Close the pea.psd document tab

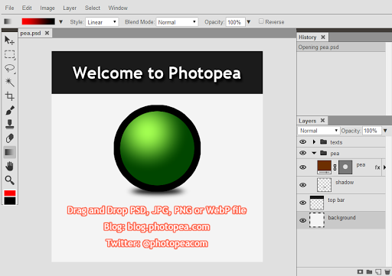[47, 33]
